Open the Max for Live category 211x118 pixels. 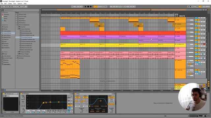click(x=7, y=37)
